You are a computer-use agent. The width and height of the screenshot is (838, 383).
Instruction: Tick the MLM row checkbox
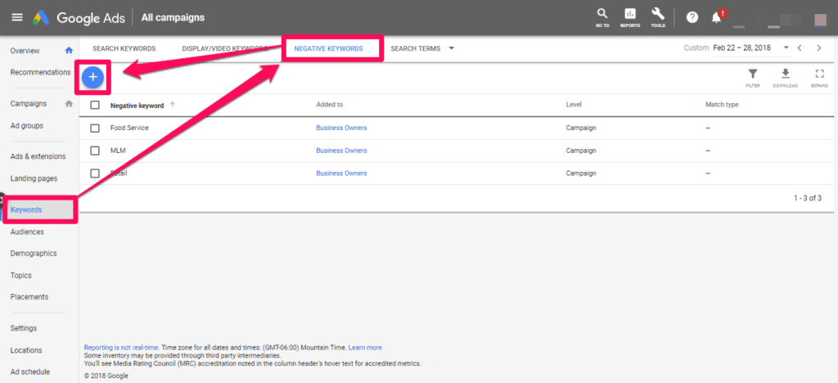coord(95,151)
